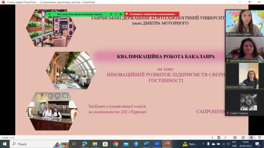Open File Explorer from the taskbar
Screen dimensions: 264x148
click(95, 144)
